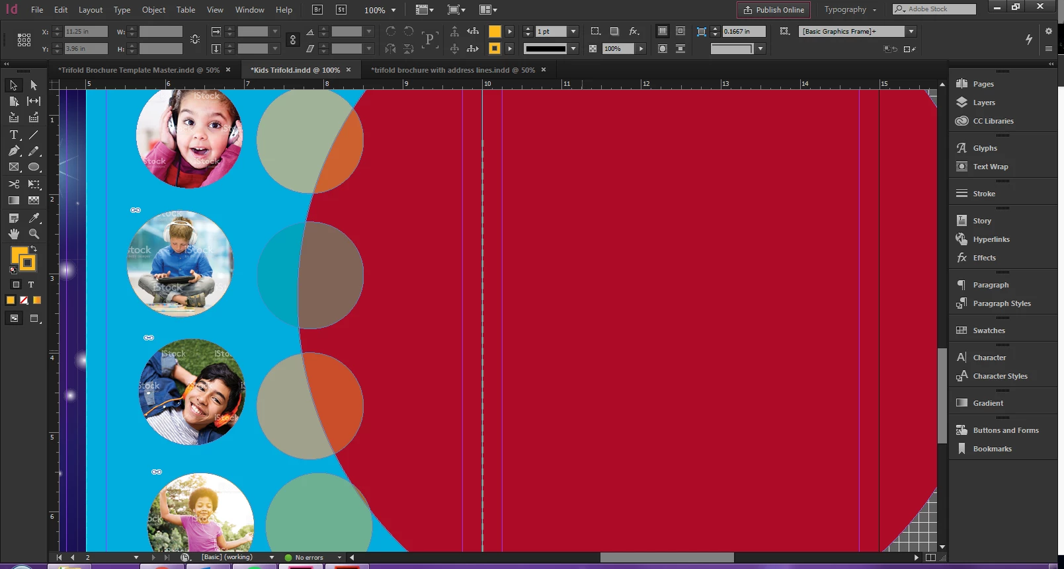Select the Rectangle Frame tool

[14, 167]
